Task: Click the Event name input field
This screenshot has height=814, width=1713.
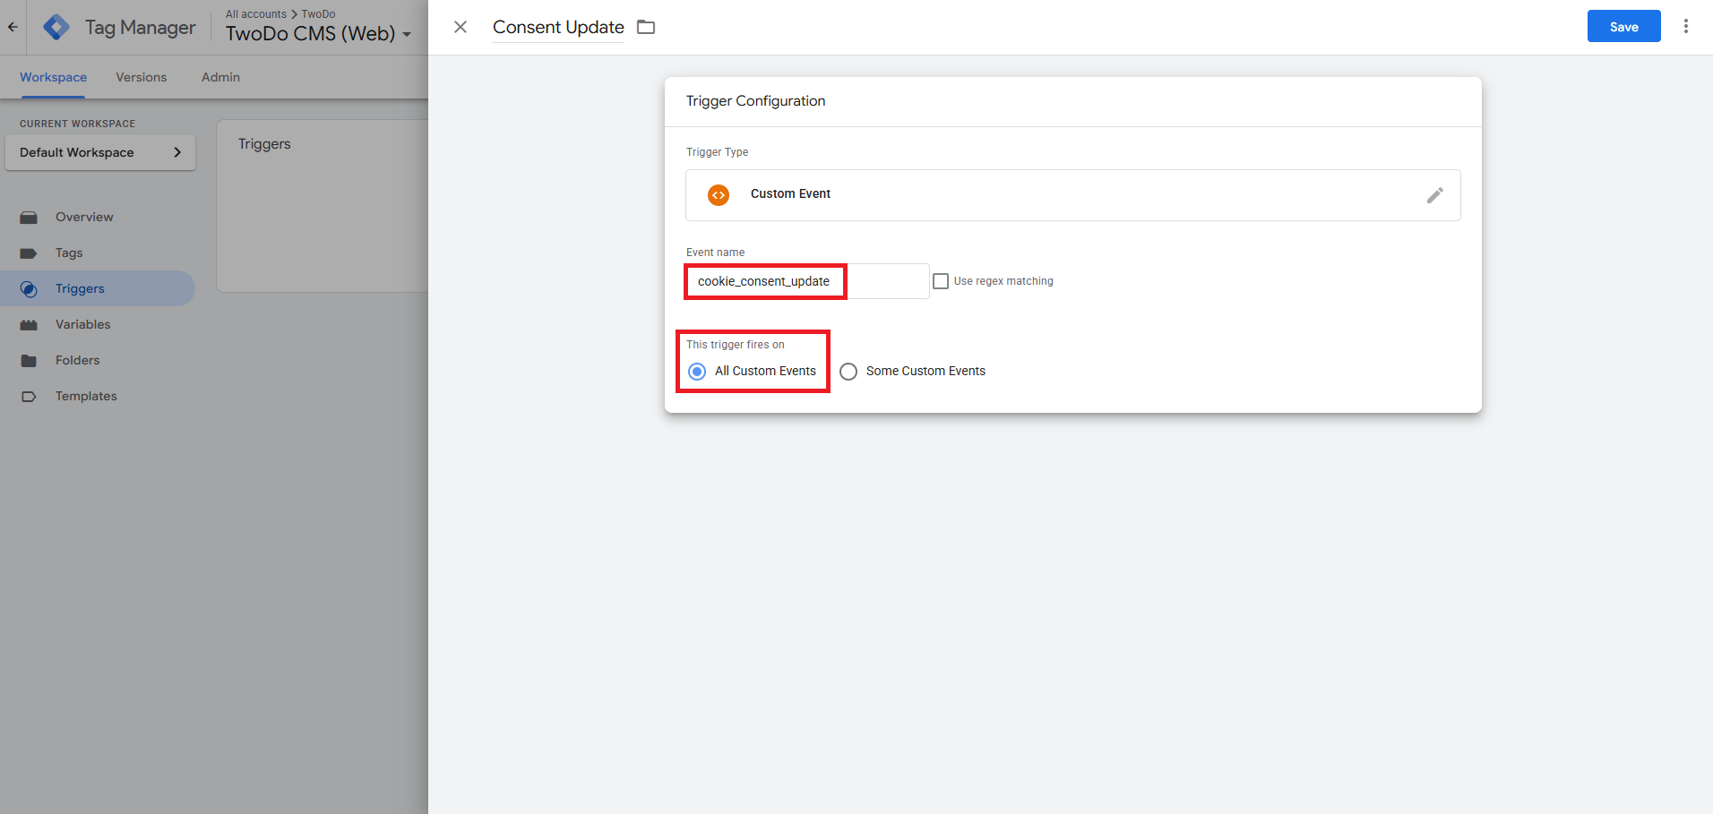Action: (x=806, y=281)
